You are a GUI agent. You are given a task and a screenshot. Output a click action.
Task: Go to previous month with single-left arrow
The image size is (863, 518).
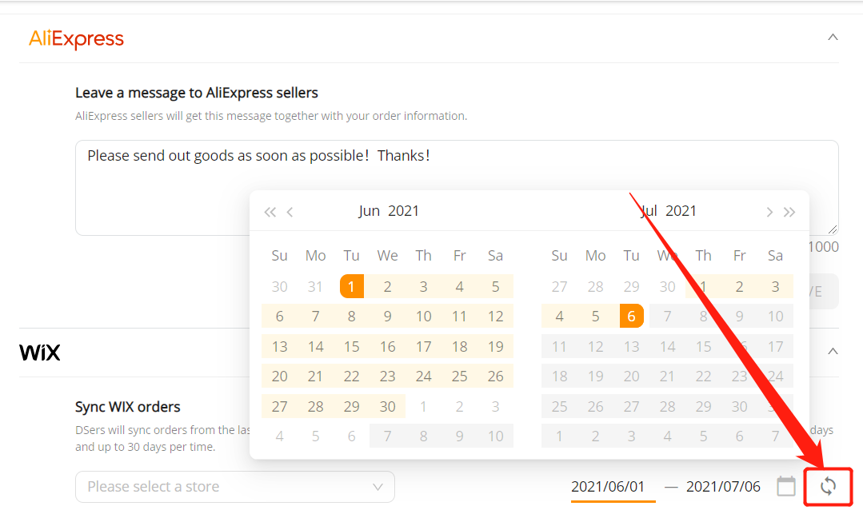pyautogui.click(x=290, y=213)
